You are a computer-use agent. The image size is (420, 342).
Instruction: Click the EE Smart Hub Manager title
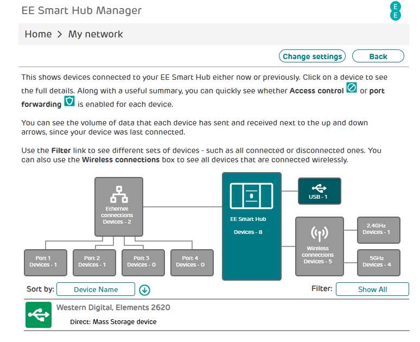(x=81, y=10)
